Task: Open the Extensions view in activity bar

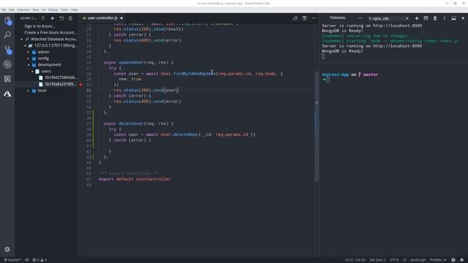Action: tap(7, 79)
